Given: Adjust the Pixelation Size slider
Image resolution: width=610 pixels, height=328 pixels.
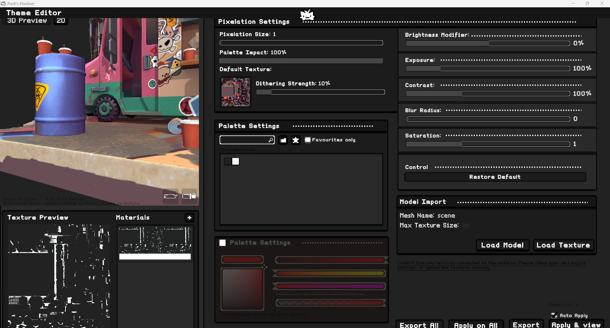Looking at the screenshot, I should point(301,43).
